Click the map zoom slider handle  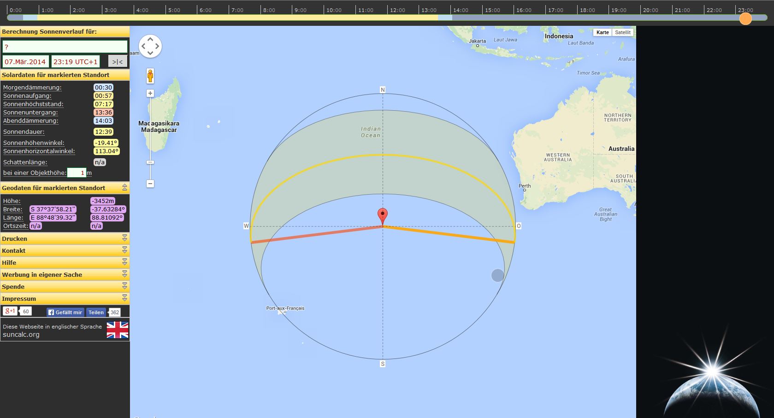pos(150,162)
